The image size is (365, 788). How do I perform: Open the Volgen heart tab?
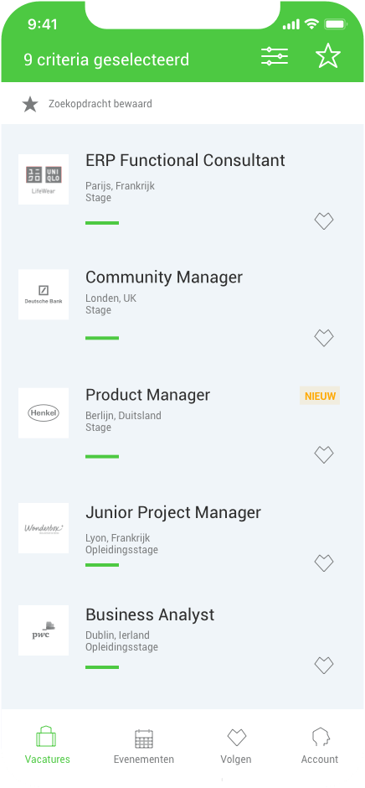[236, 746]
